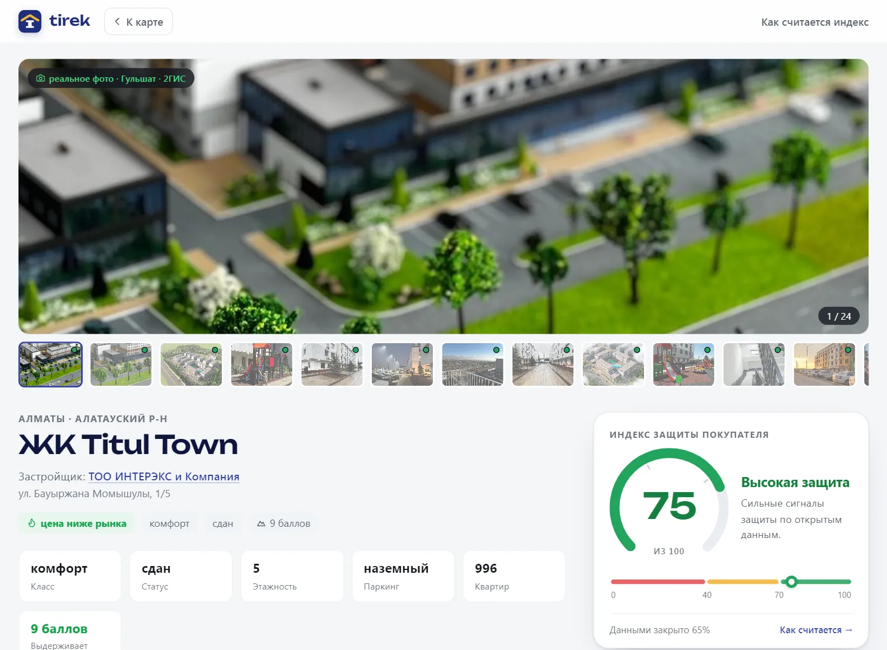This screenshot has height=650, width=887.
Task: Open developer link 'ТОО ИНТЕРЭКС и Компания'
Action: 164,476
